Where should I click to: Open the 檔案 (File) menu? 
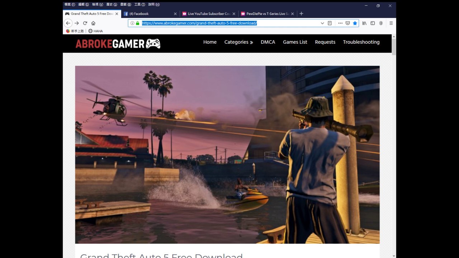point(70,5)
